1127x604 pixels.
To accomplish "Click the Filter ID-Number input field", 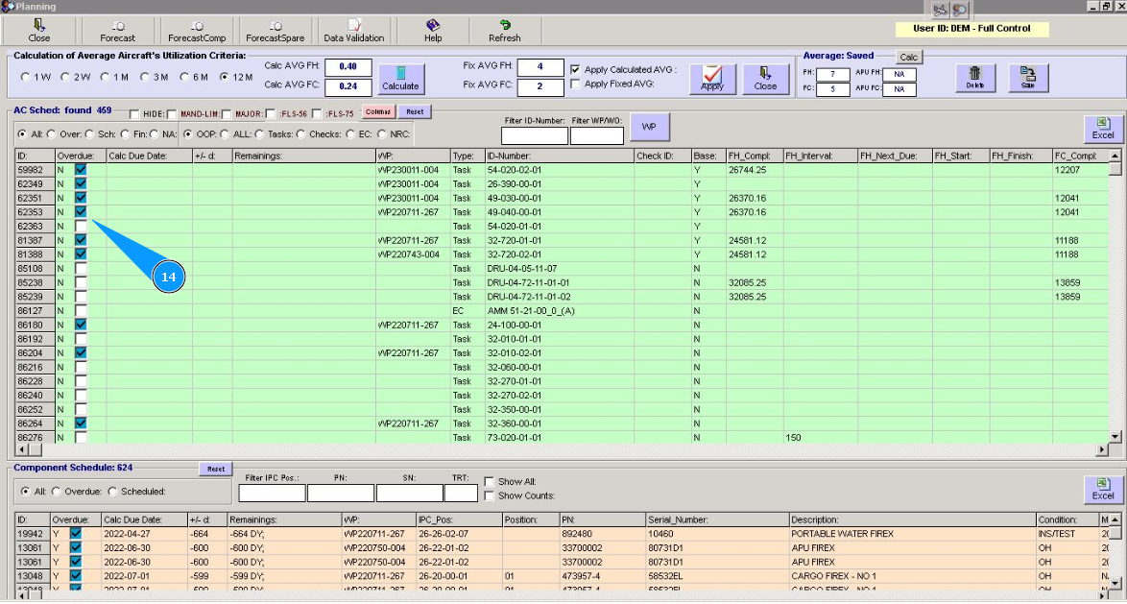I will 534,136.
